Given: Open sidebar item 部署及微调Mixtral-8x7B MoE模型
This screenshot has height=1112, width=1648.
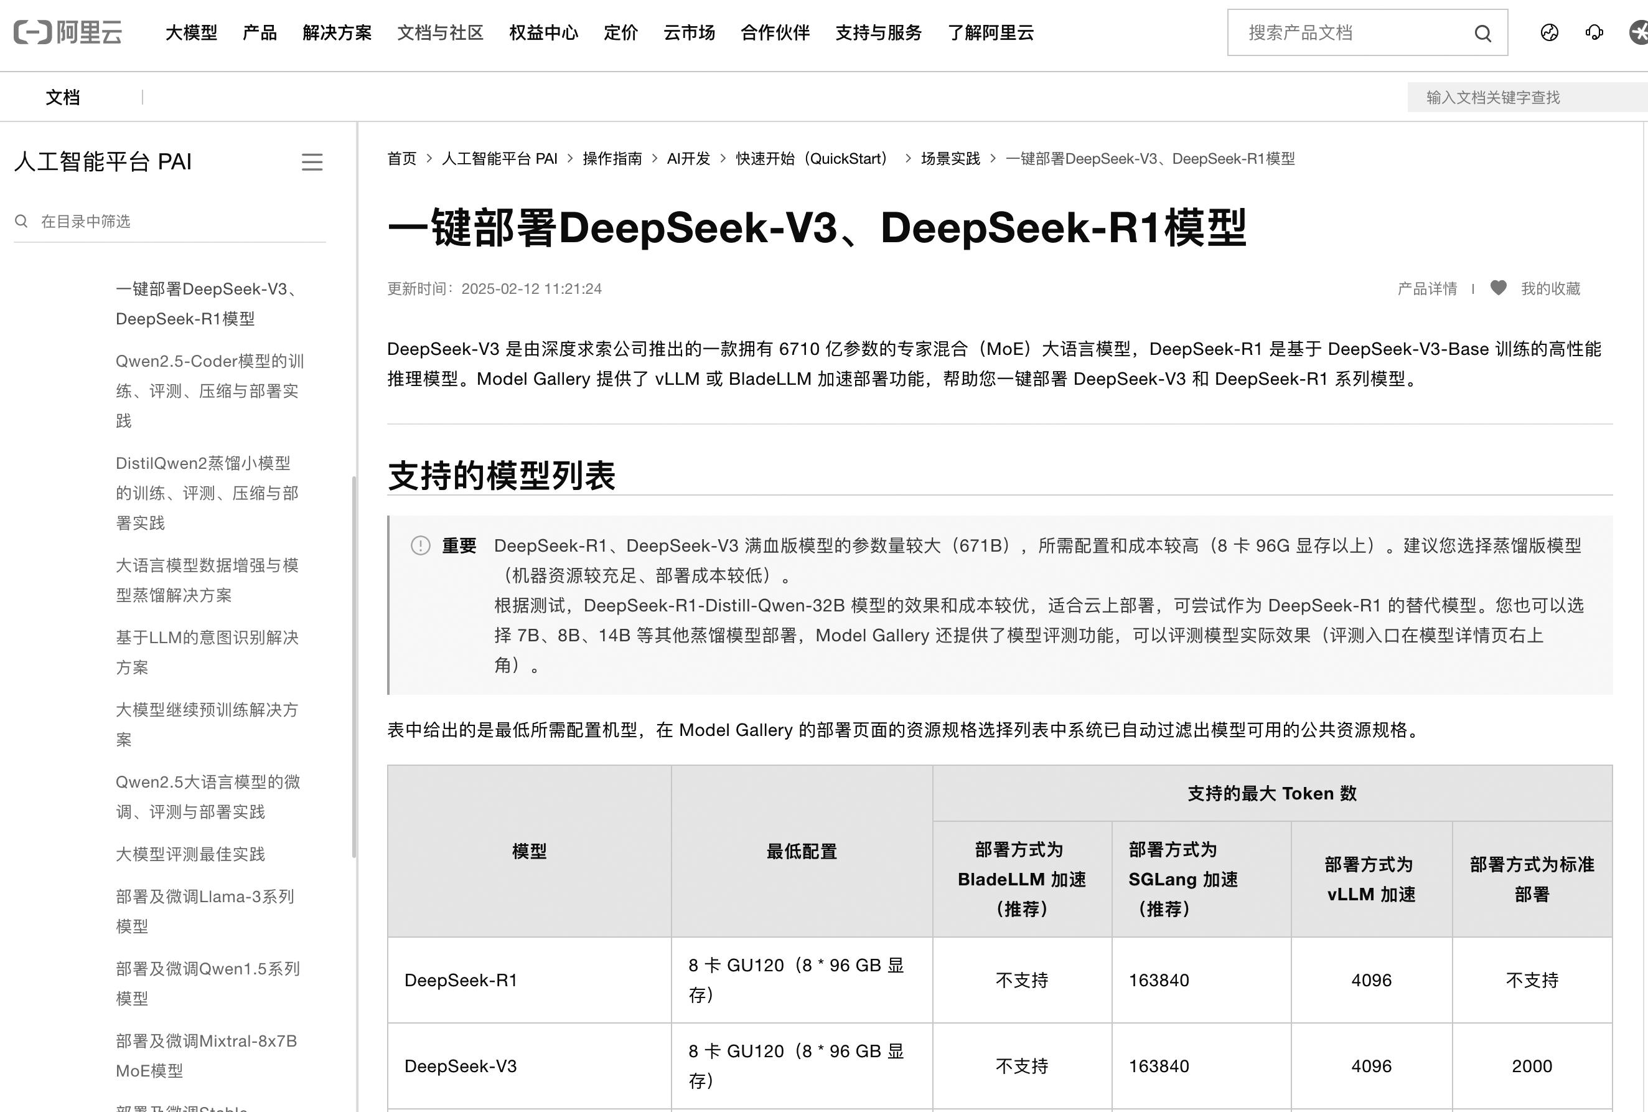Looking at the screenshot, I should pos(206,1056).
